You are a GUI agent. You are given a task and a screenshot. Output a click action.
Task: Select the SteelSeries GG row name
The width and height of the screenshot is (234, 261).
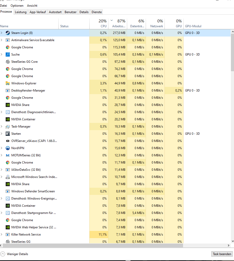tap(21, 241)
